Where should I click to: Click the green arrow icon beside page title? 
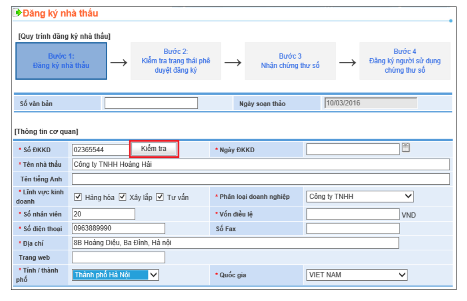pyautogui.click(x=17, y=13)
